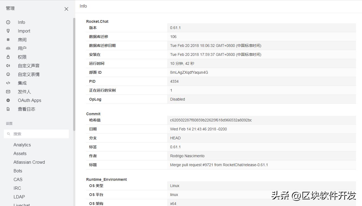Image resolution: width=362 pixels, height=206 pixels.
Task: Open the 自定义表情 page
Action: tap(29, 74)
